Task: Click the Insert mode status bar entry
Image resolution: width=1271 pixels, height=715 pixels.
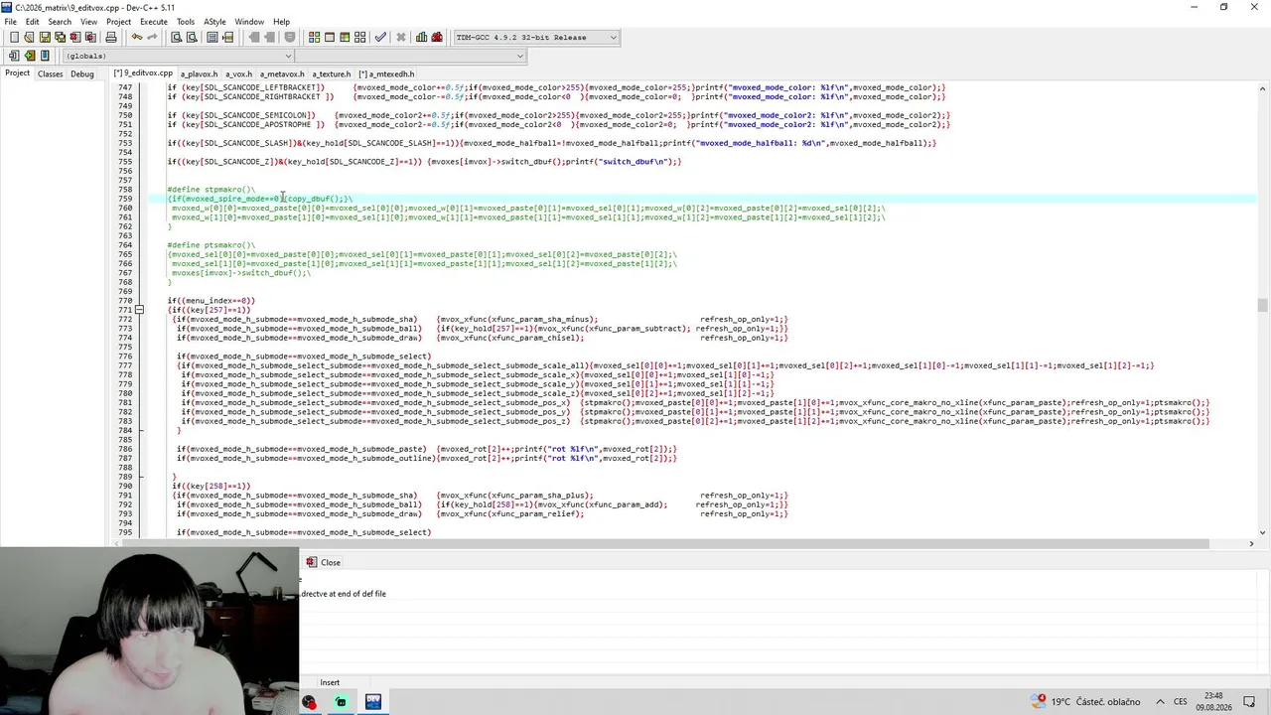Action: 330,682
